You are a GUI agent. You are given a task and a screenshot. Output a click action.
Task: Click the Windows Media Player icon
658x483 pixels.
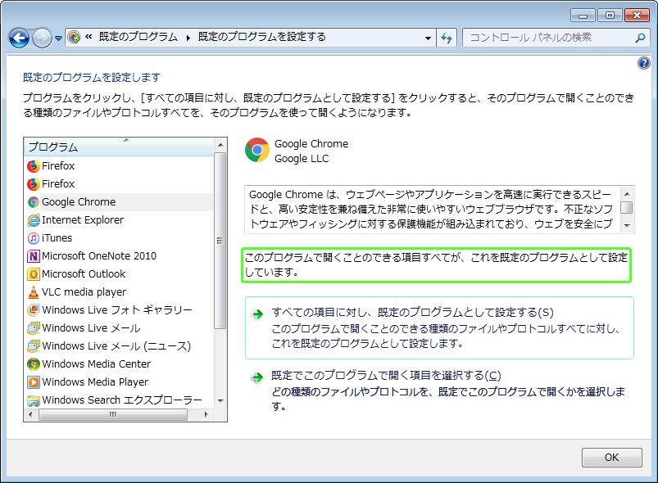tap(33, 382)
